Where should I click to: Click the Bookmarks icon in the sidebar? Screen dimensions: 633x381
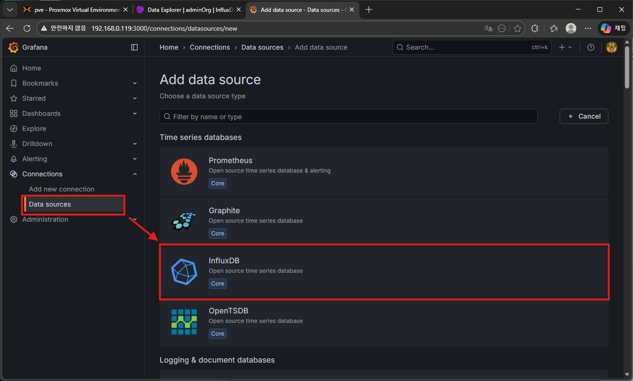[14, 83]
